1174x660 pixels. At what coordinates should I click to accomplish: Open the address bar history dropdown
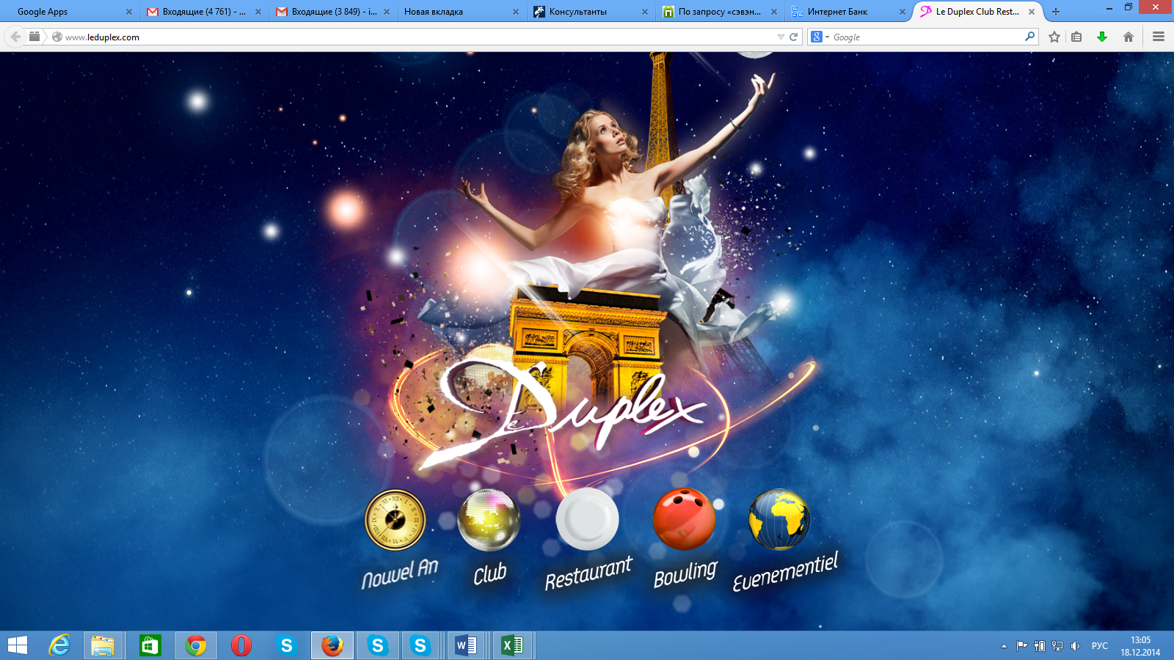point(781,37)
